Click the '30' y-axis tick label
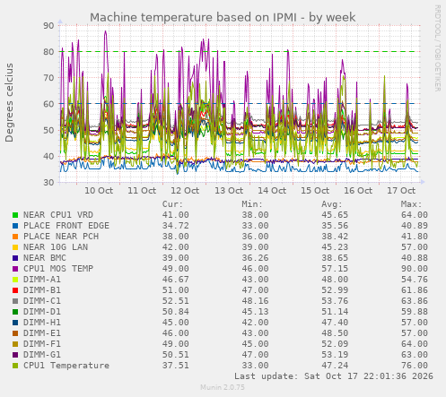This screenshot has width=446, height=397. [x=48, y=182]
